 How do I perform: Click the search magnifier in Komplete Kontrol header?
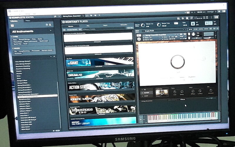[55, 16]
